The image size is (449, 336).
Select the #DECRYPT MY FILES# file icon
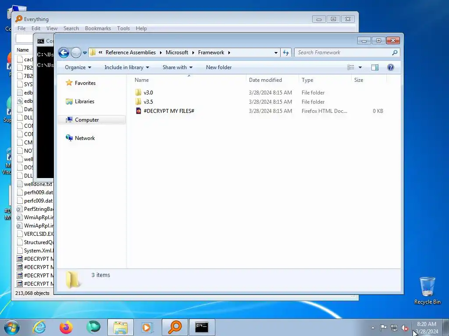click(138, 111)
